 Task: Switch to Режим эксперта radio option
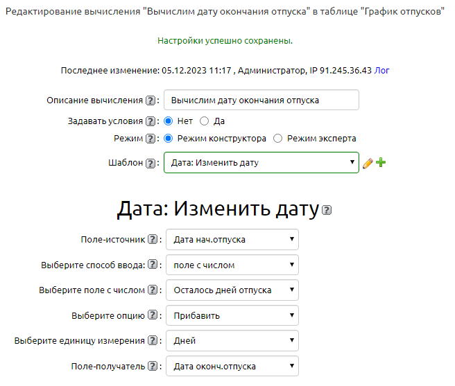pos(278,139)
